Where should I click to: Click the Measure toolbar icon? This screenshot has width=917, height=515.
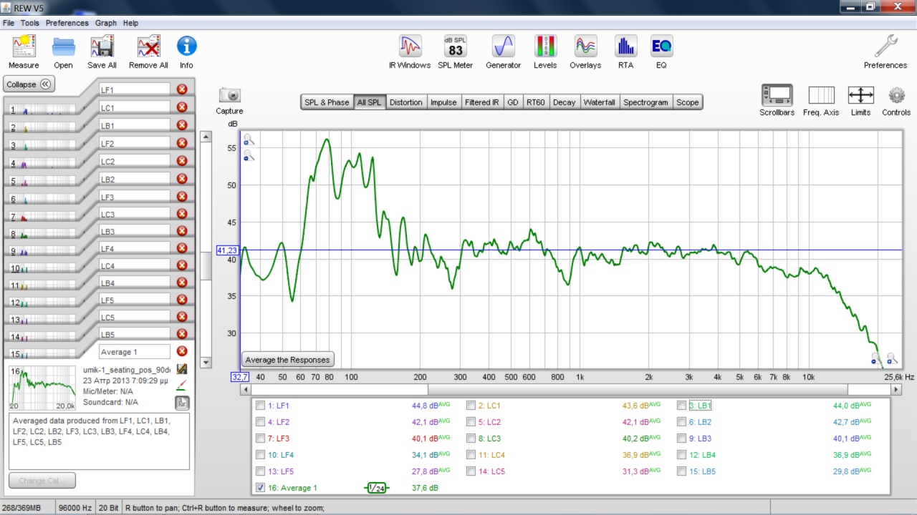(24, 47)
